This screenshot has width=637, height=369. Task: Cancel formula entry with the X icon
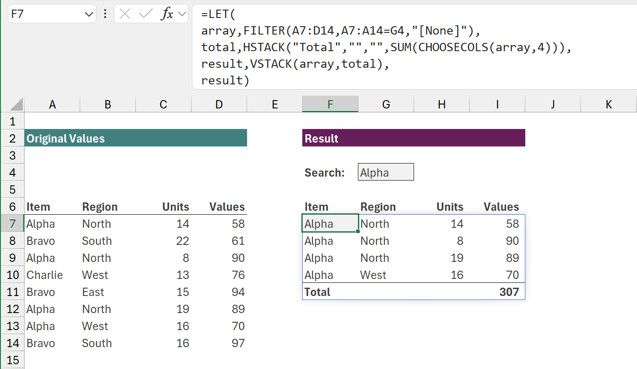125,14
